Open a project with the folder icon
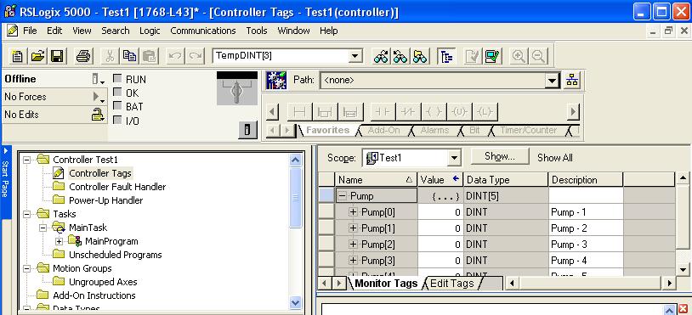This screenshot has height=315, width=692. click(38, 56)
